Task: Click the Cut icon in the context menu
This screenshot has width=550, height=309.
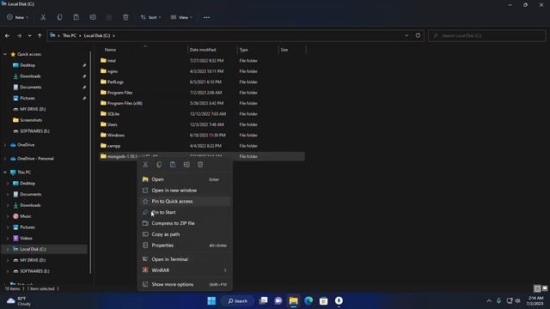Action: [x=145, y=165]
